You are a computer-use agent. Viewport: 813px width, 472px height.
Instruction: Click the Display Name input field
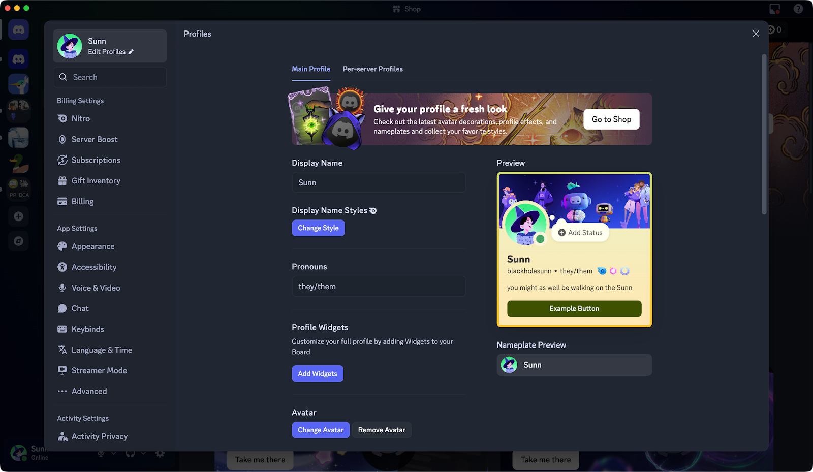click(379, 182)
